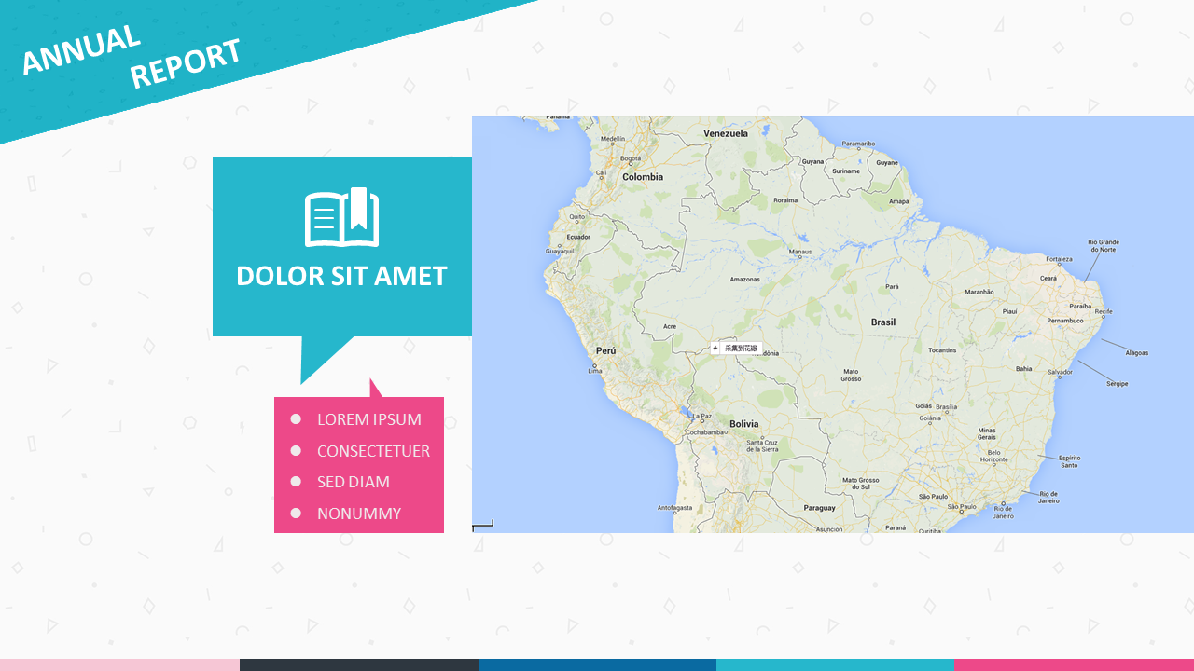1194x671 pixels.
Task: Click the bullet dot beside NONUMMY
Action: point(296,514)
